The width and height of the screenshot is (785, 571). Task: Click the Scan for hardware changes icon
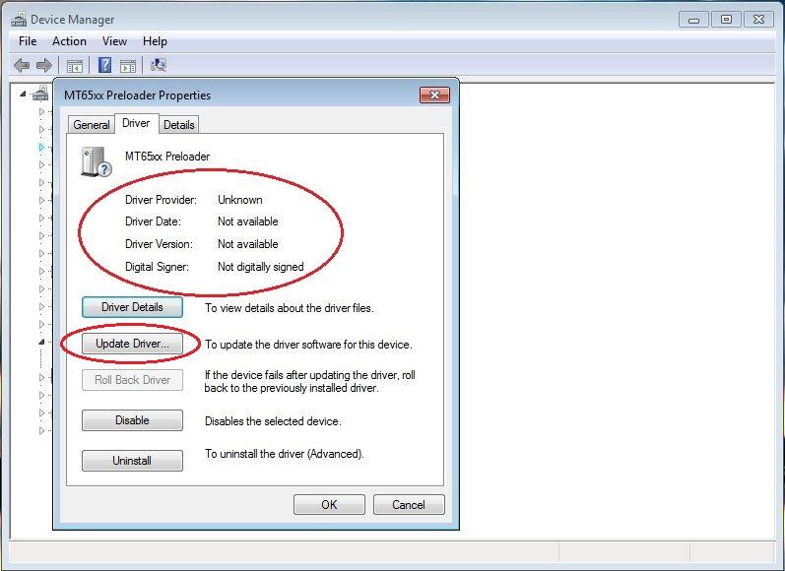click(x=159, y=65)
